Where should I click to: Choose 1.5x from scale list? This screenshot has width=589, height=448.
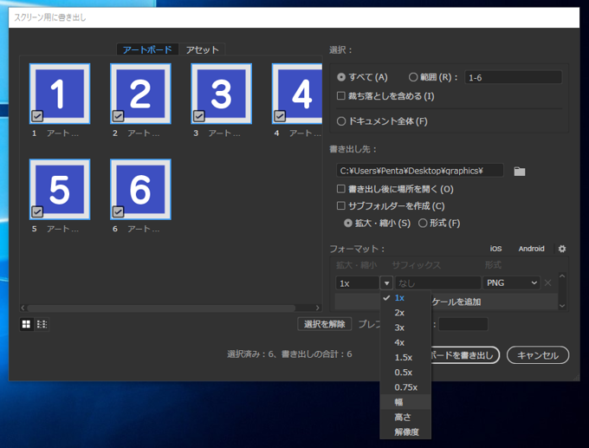click(x=405, y=357)
